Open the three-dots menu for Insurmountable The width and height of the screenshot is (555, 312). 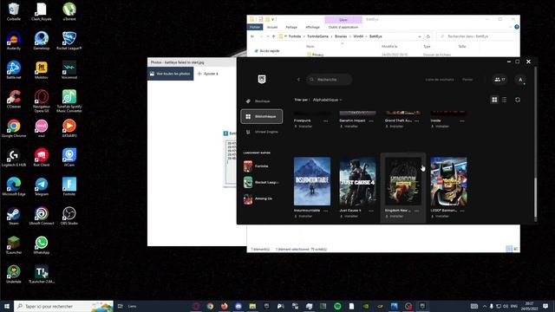point(326,211)
